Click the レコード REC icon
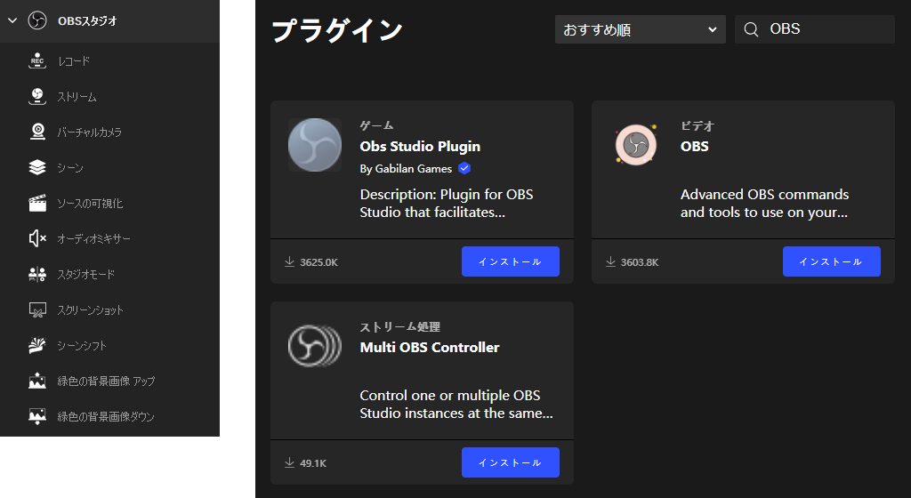This screenshot has width=911, height=498. click(37, 61)
